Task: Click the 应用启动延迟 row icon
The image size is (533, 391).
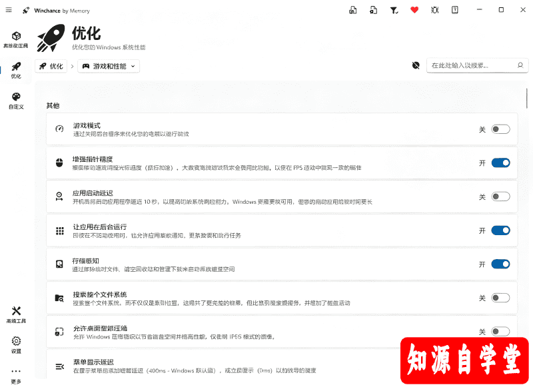Action: coord(59,196)
